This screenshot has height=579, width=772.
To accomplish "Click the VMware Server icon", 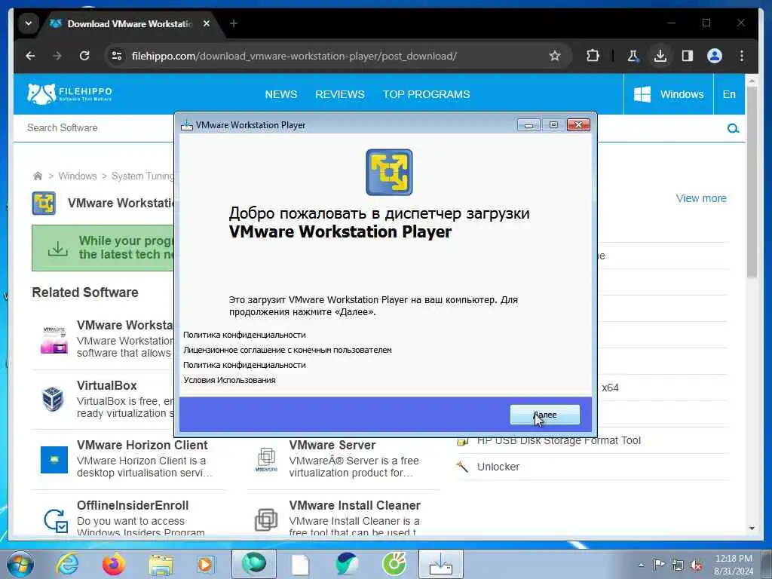I will pos(266,460).
